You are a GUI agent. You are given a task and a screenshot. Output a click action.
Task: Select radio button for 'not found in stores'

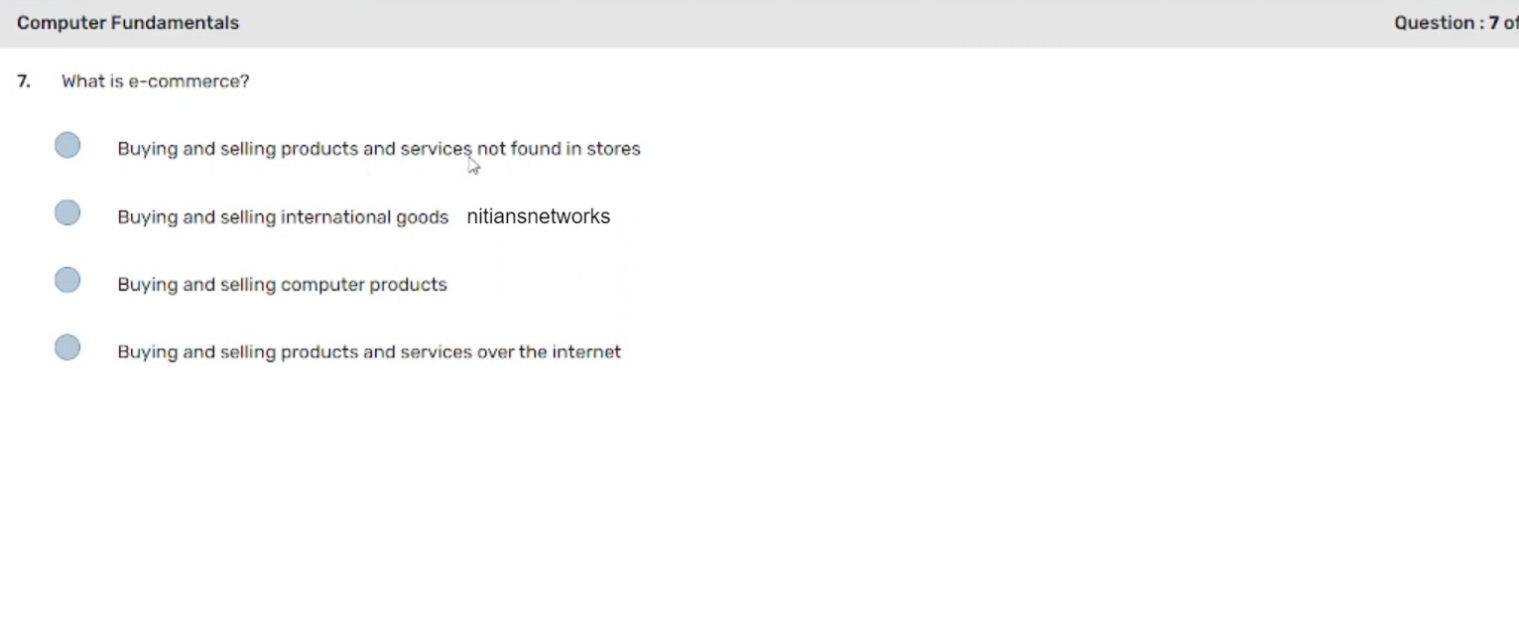pos(67,146)
